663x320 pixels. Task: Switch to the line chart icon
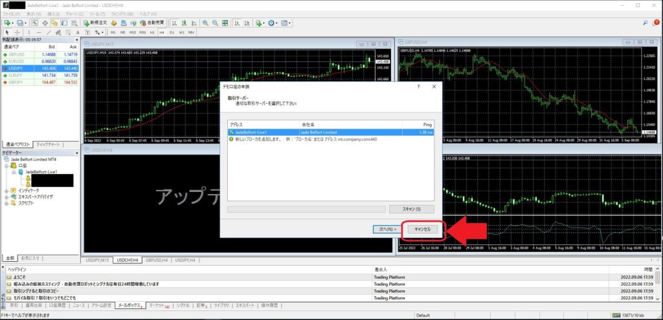coord(194,23)
